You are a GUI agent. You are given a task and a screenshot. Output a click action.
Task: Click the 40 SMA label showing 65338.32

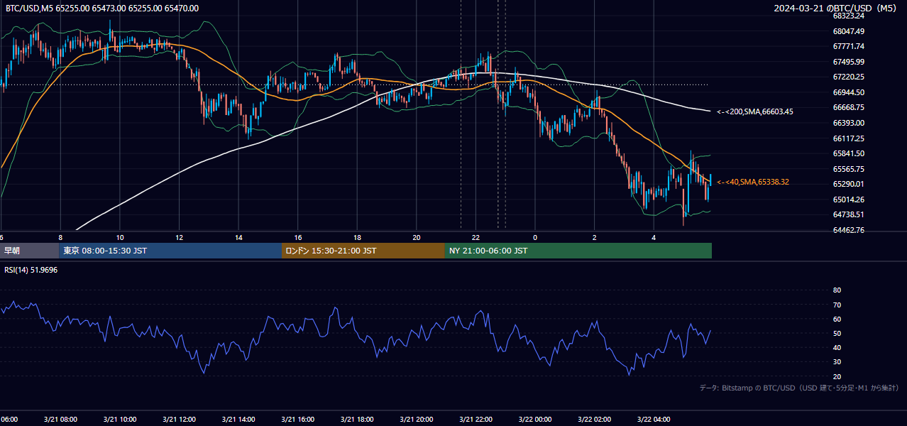[753, 182]
